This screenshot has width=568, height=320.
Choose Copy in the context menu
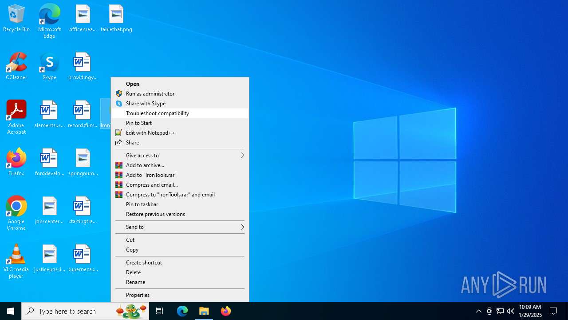[x=180, y=250]
